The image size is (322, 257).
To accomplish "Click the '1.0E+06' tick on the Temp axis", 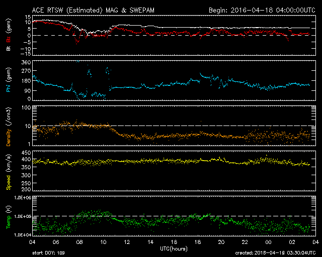I will [x=23, y=198].
